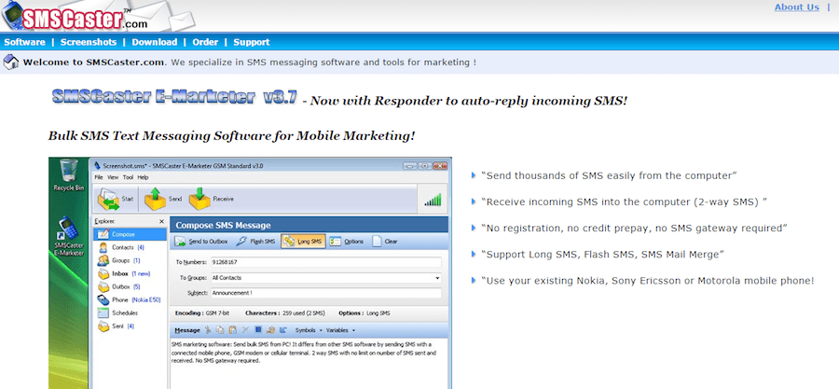The height and width of the screenshot is (389, 839).
Task: Open the Variables dropdown in message toolbar
Action: click(339, 330)
